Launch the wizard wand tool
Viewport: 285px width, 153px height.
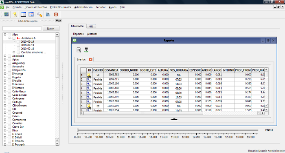(15, 14)
